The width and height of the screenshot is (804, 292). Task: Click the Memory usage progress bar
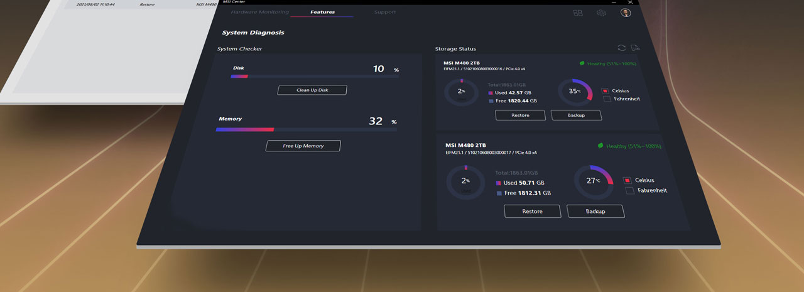pyautogui.click(x=306, y=129)
